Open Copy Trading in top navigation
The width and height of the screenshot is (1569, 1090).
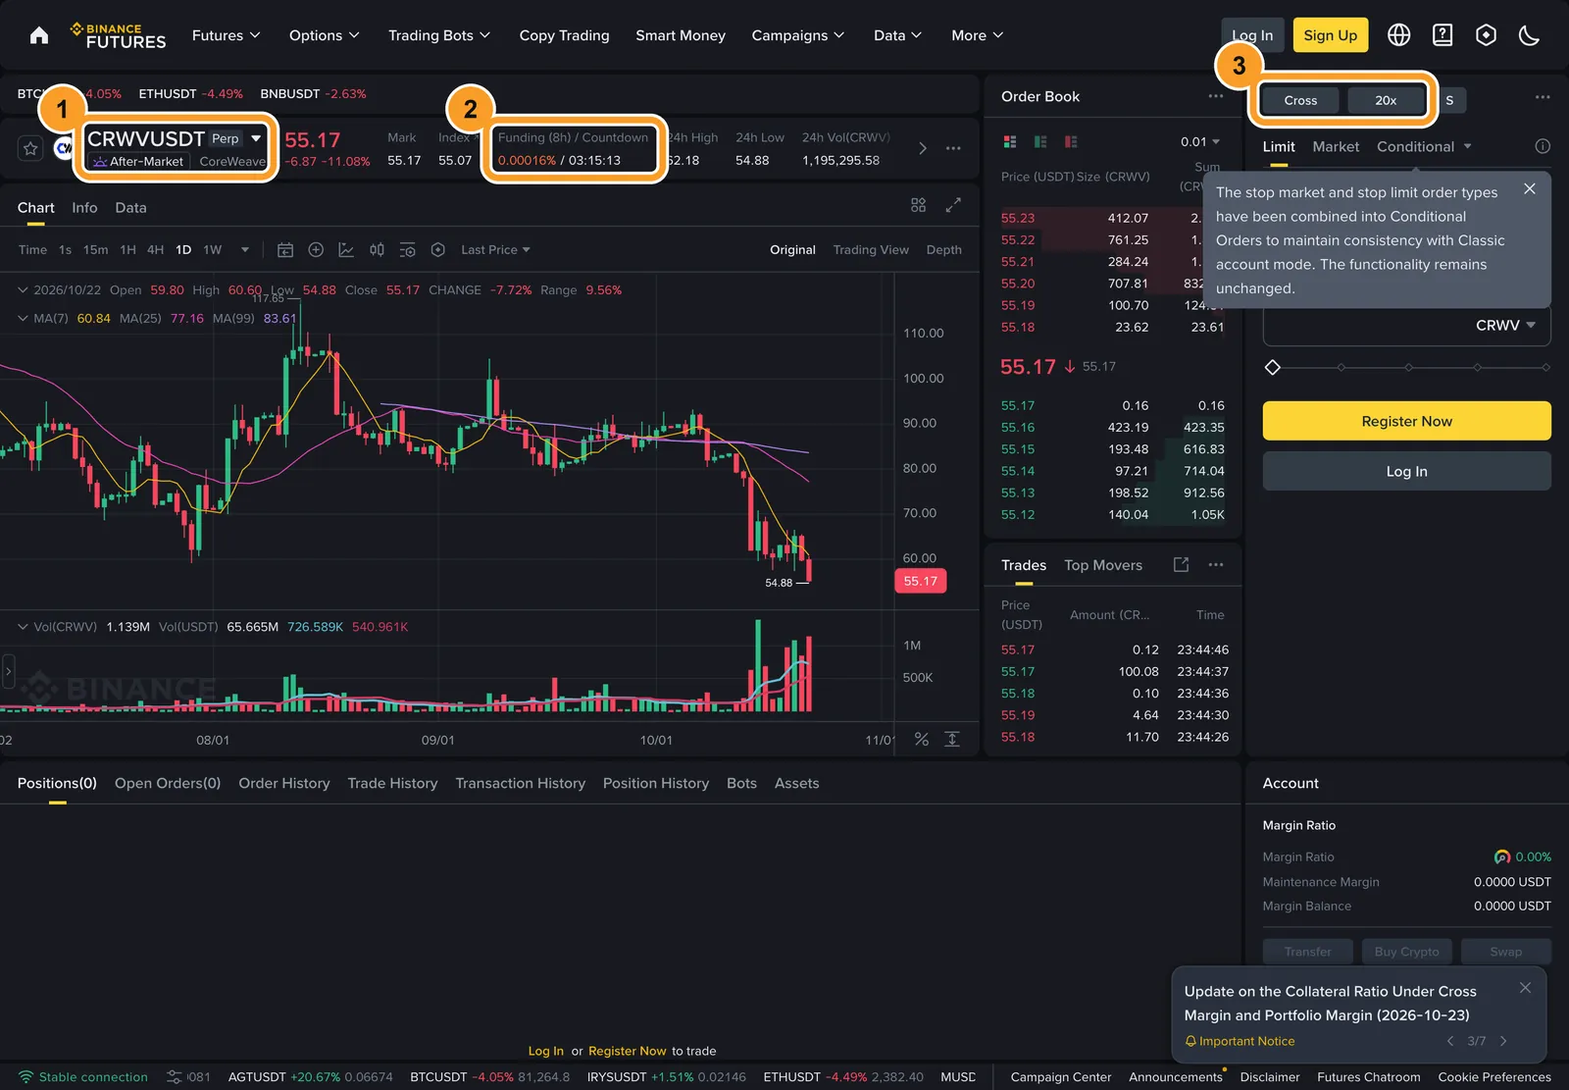(564, 35)
